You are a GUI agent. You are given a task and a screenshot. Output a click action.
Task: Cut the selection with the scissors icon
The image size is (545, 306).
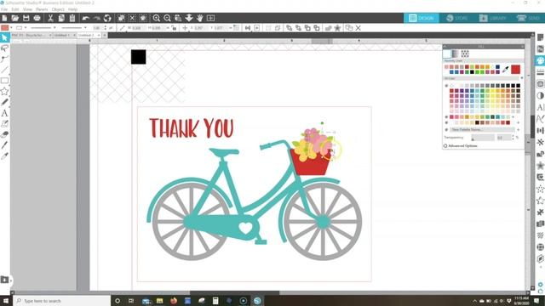[x=50, y=18]
